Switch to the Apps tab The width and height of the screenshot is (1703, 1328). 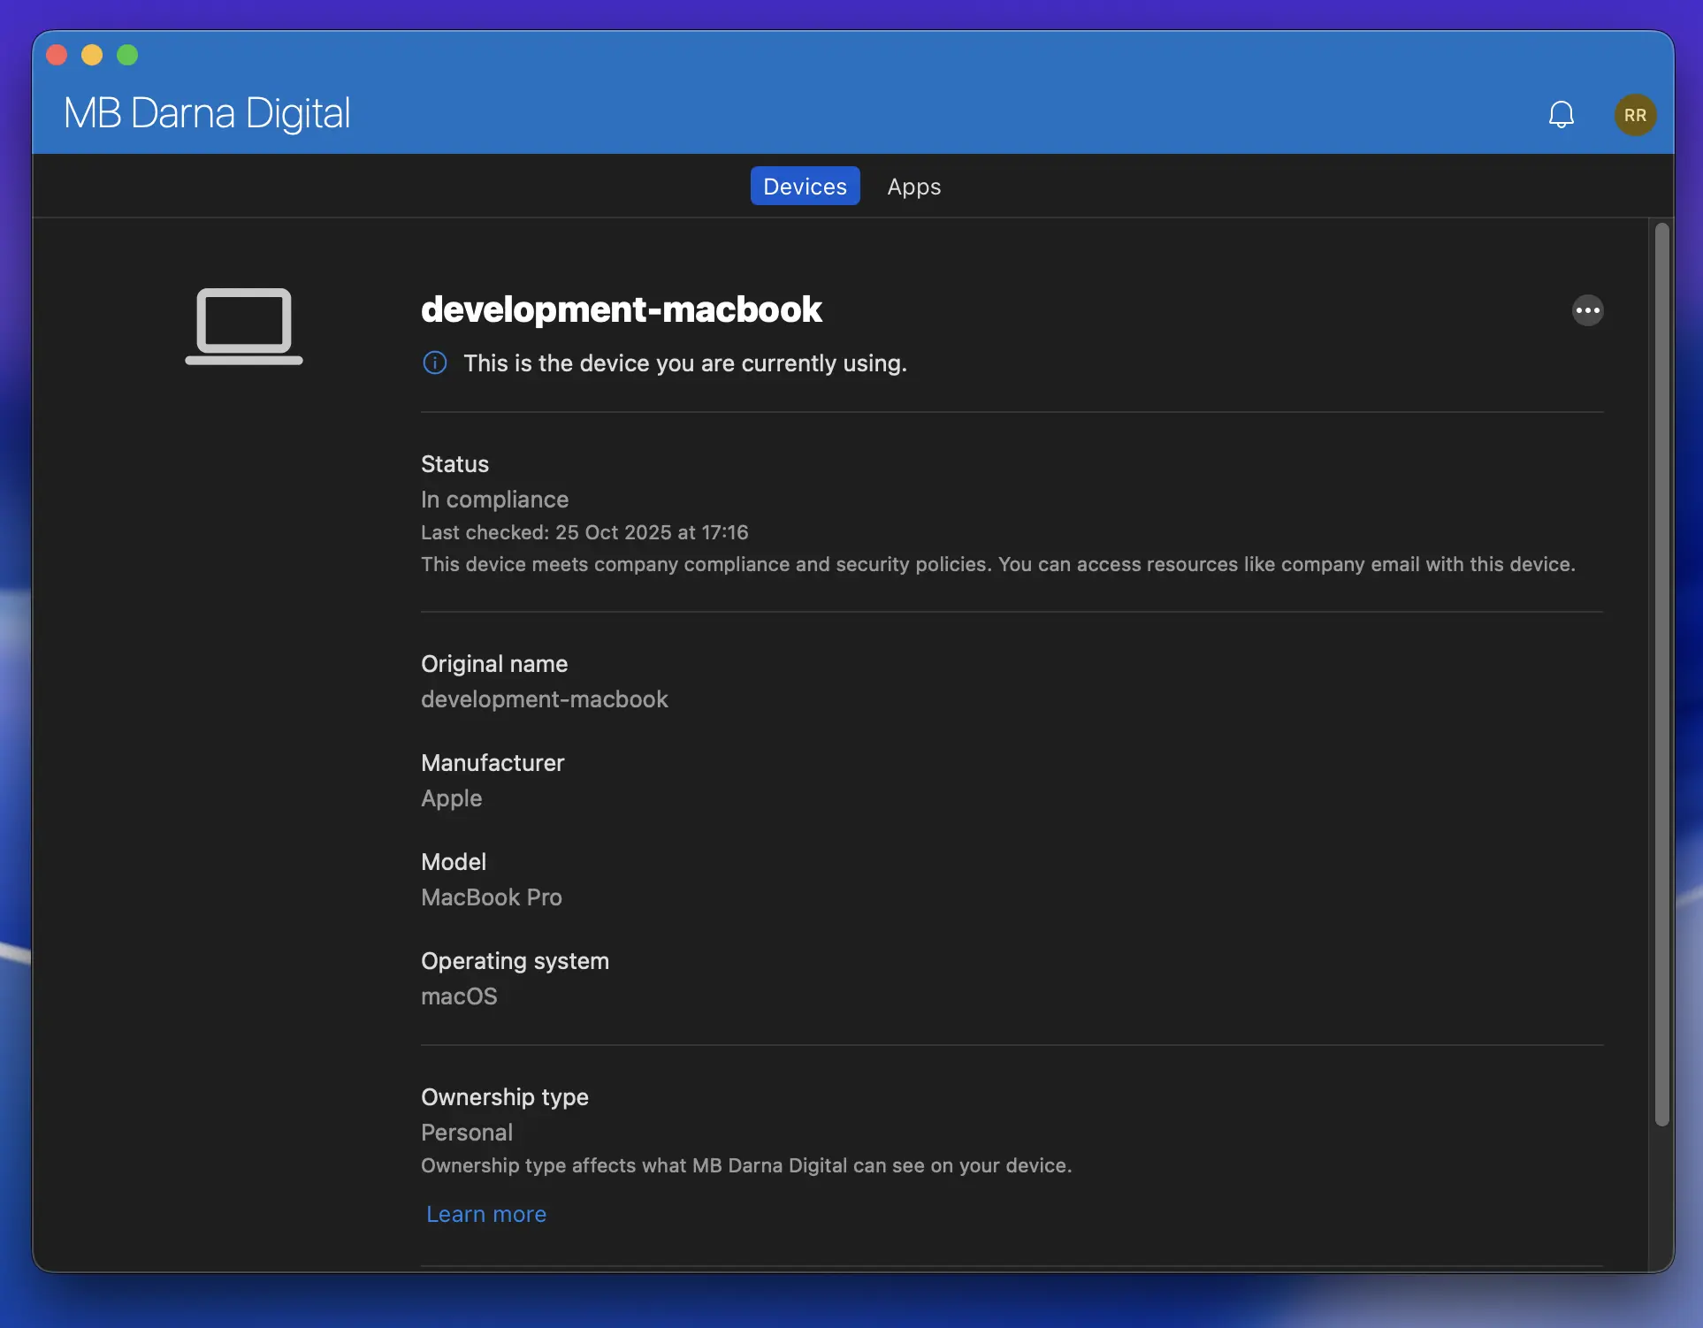pos(913,187)
